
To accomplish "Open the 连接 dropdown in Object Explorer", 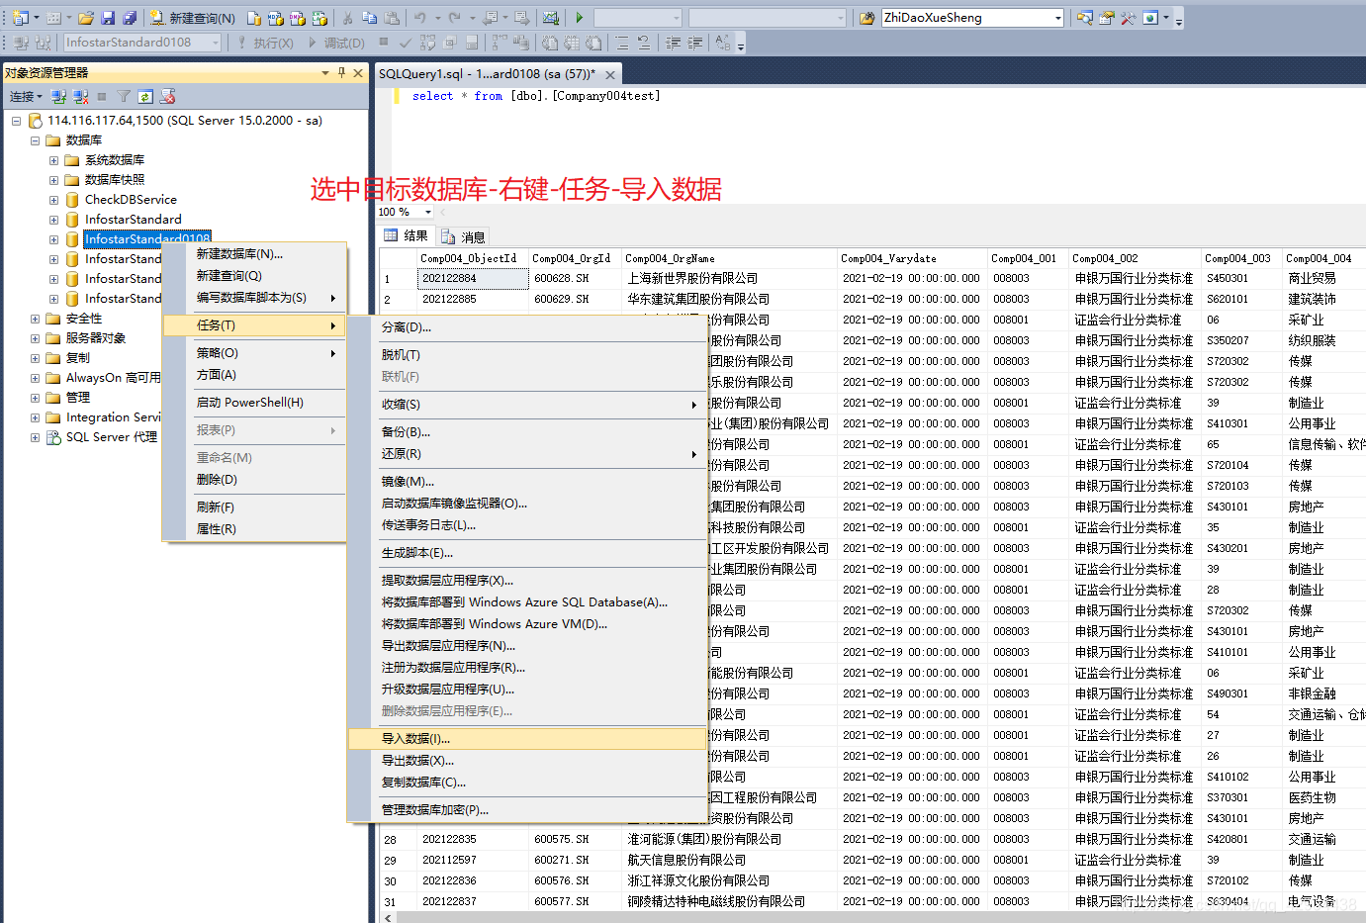I will pyautogui.click(x=26, y=97).
